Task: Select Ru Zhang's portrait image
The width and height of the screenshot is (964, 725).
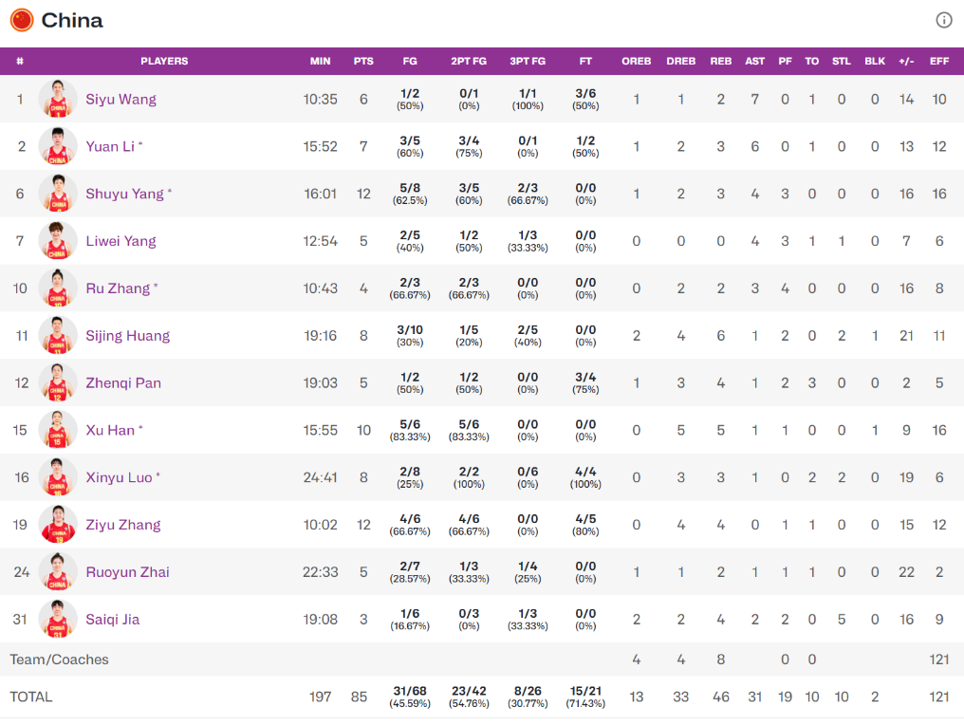Action: (x=58, y=288)
